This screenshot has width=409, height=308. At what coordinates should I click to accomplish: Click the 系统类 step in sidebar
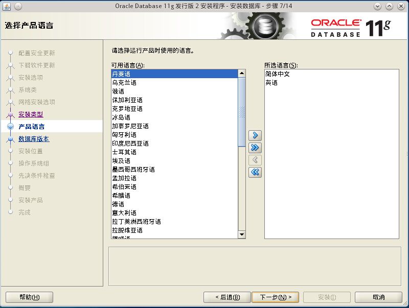pyautogui.click(x=28, y=90)
